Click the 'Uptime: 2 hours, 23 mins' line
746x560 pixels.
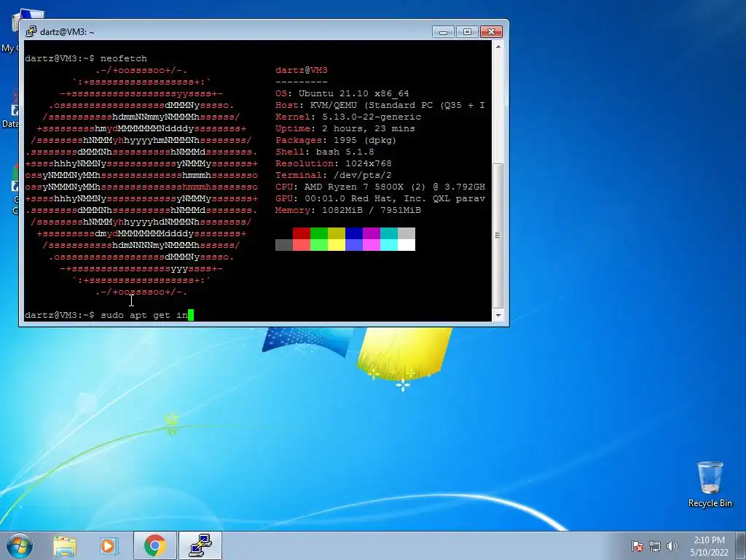tap(345, 128)
